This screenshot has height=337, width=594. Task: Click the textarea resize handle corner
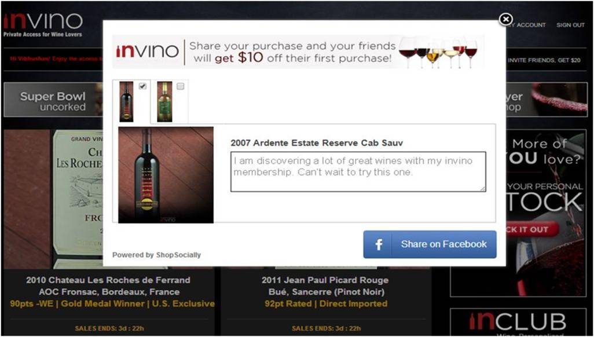[483, 189]
